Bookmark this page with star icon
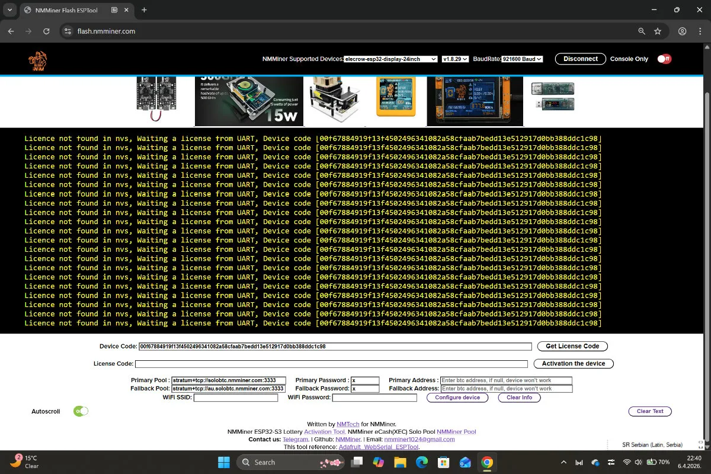Viewport: 711px width, 474px height. pos(658,31)
